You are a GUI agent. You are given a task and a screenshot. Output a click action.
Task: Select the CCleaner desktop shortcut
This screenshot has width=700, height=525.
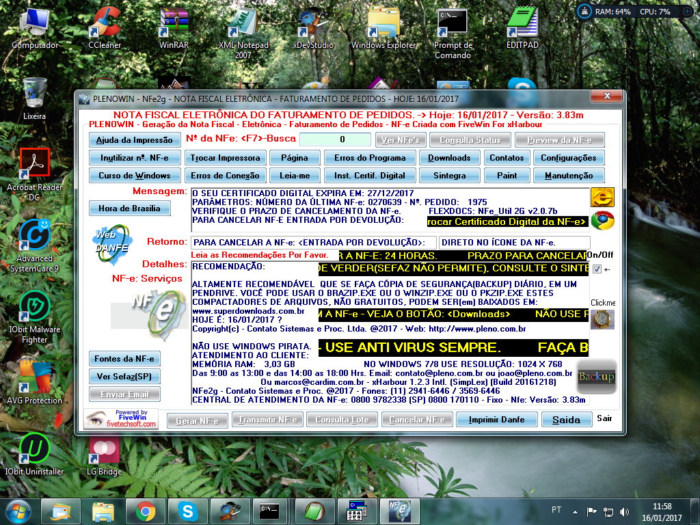[x=105, y=27]
